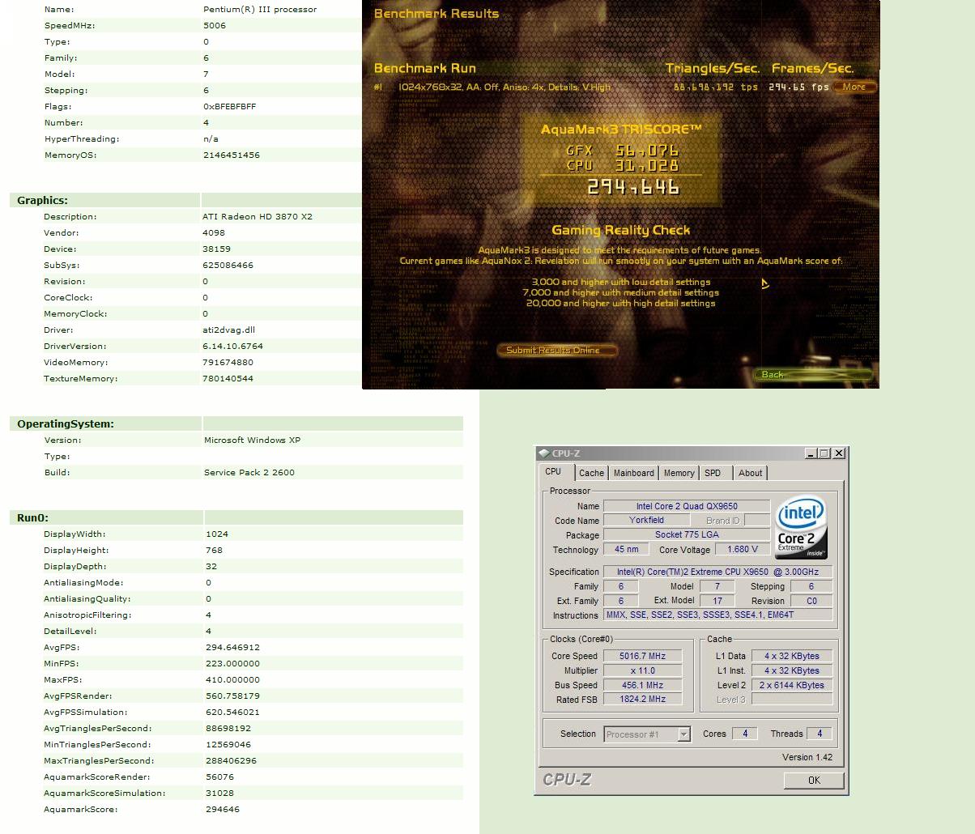Image resolution: width=975 pixels, height=834 pixels.
Task: Click the AquaMark3 total score 294,646
Action: tap(633, 187)
